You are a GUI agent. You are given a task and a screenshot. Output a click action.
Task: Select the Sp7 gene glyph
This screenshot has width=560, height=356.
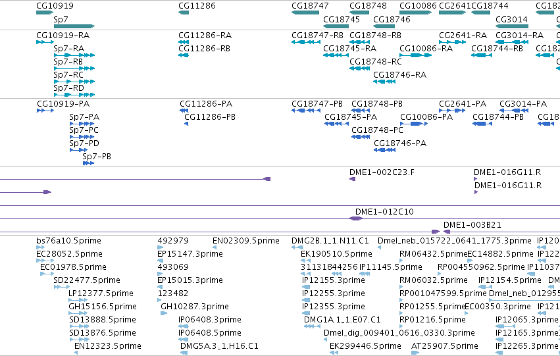point(74,26)
